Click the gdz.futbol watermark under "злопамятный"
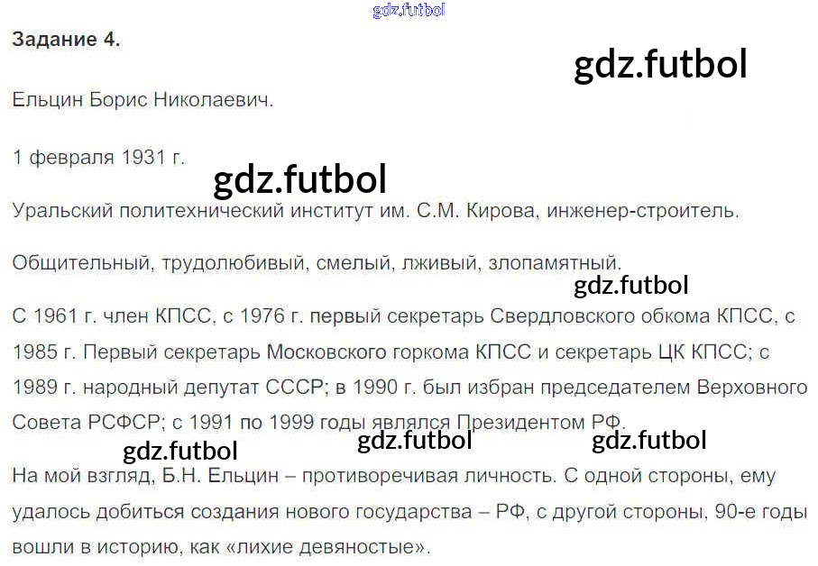 pyautogui.click(x=630, y=286)
